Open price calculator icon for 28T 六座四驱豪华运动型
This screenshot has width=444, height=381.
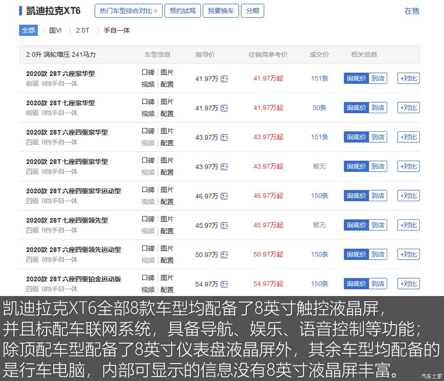click(x=224, y=196)
